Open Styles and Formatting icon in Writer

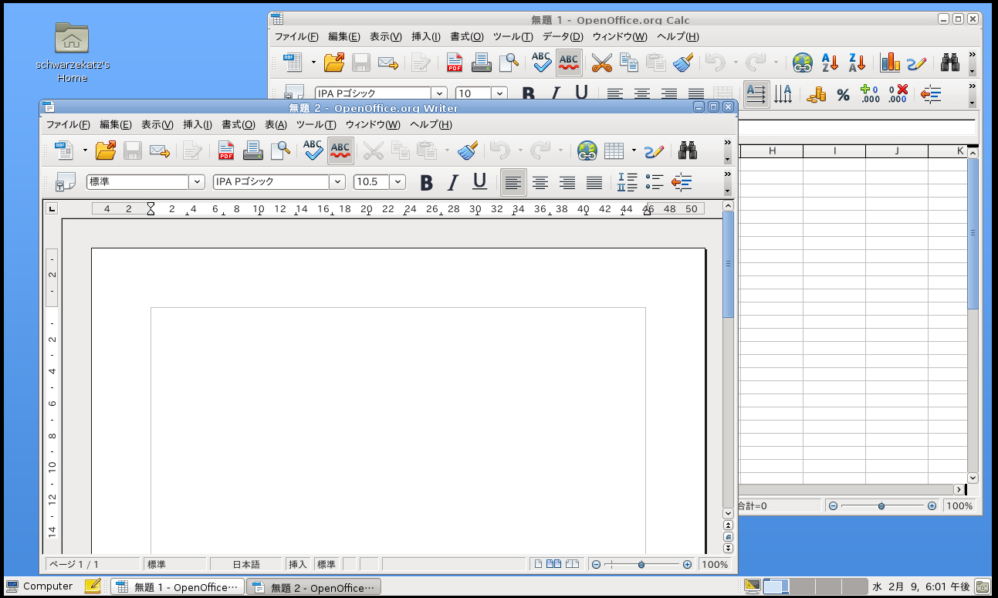[65, 182]
